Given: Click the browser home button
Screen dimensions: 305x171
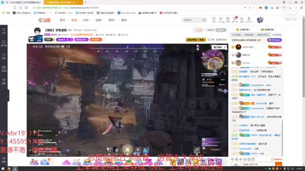Looking at the screenshot, I should click(x=21, y=8).
